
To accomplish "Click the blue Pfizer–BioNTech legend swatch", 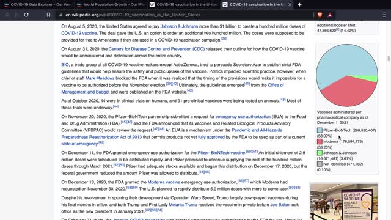I will click(x=320, y=130).
